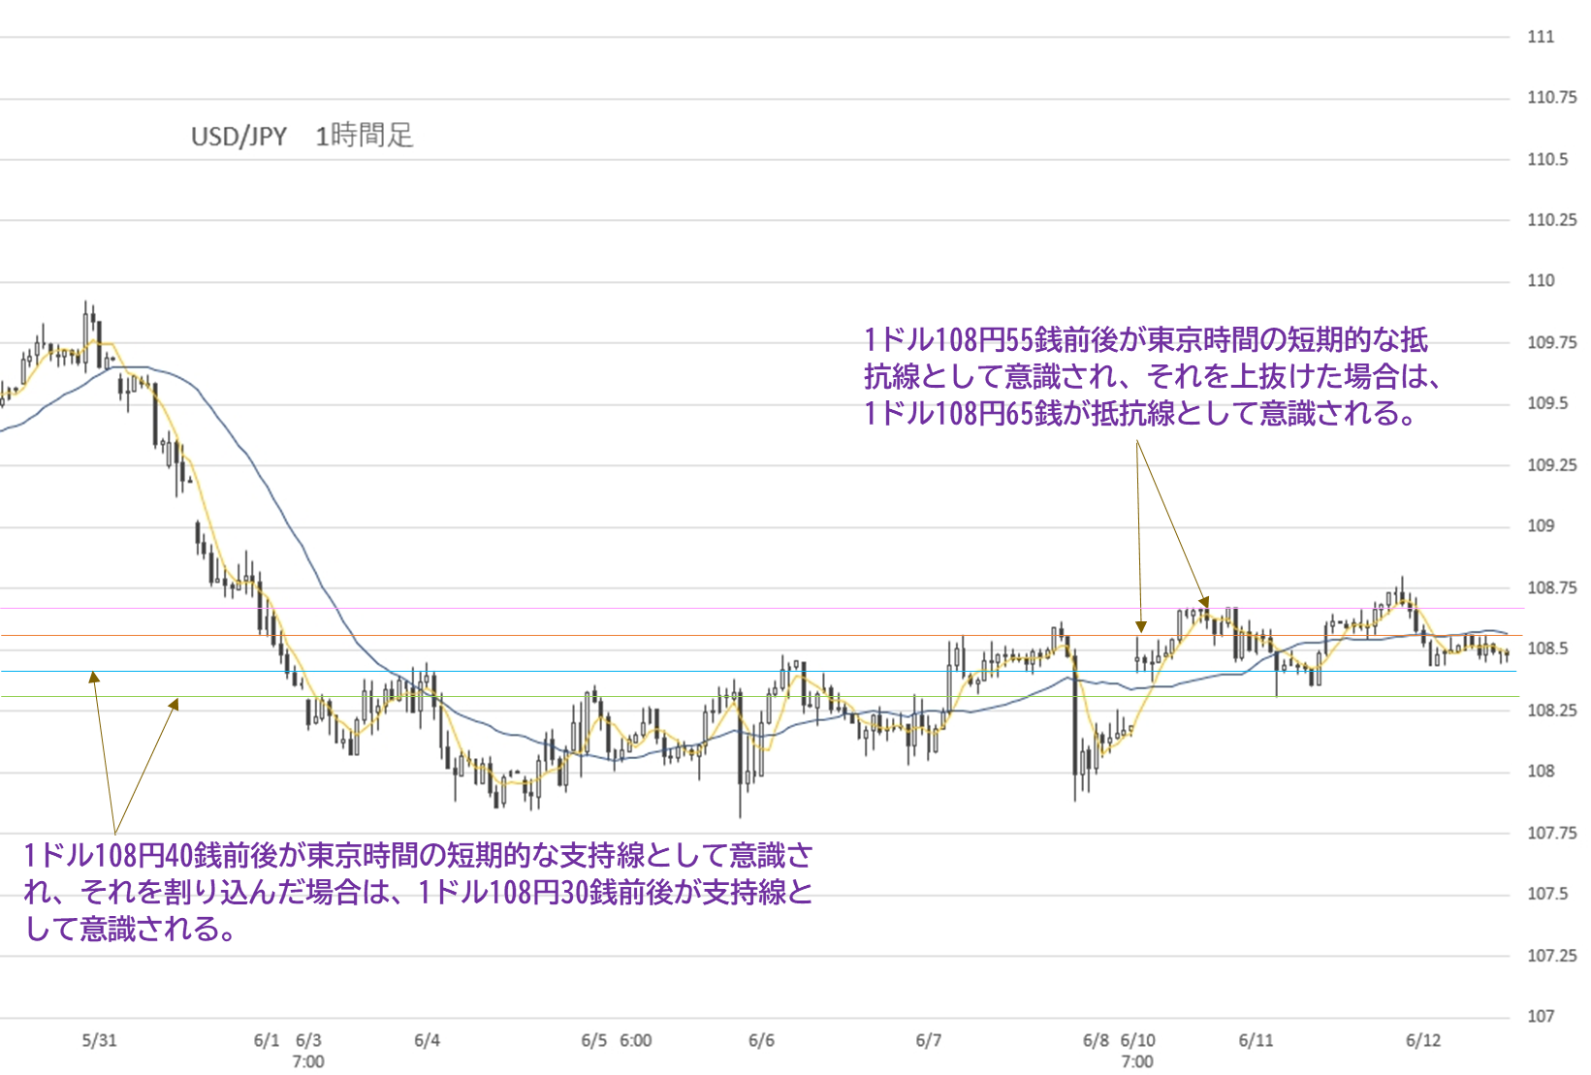The height and width of the screenshot is (1075, 1591).
Task: Click the support annotation mentioning 108円40銭
Action: point(419,892)
